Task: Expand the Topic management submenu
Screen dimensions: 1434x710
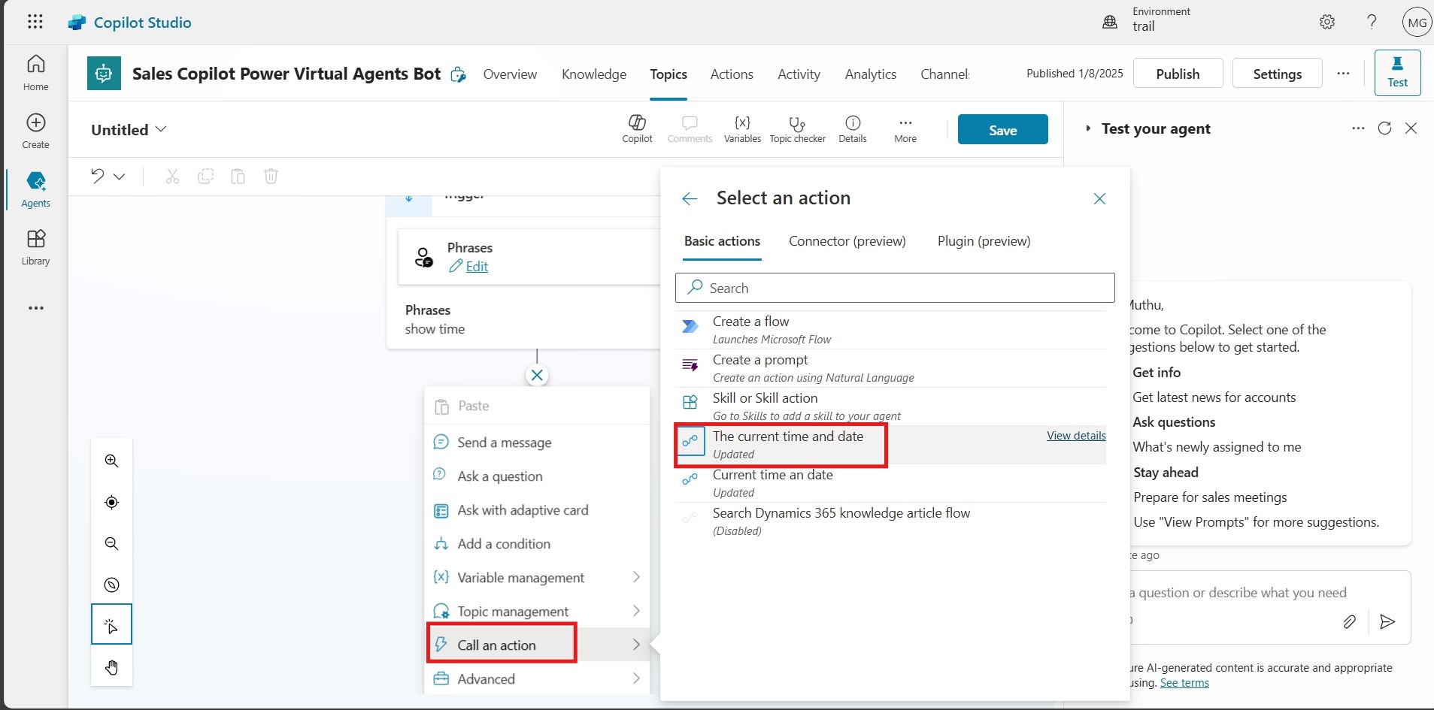Action: [537, 612]
